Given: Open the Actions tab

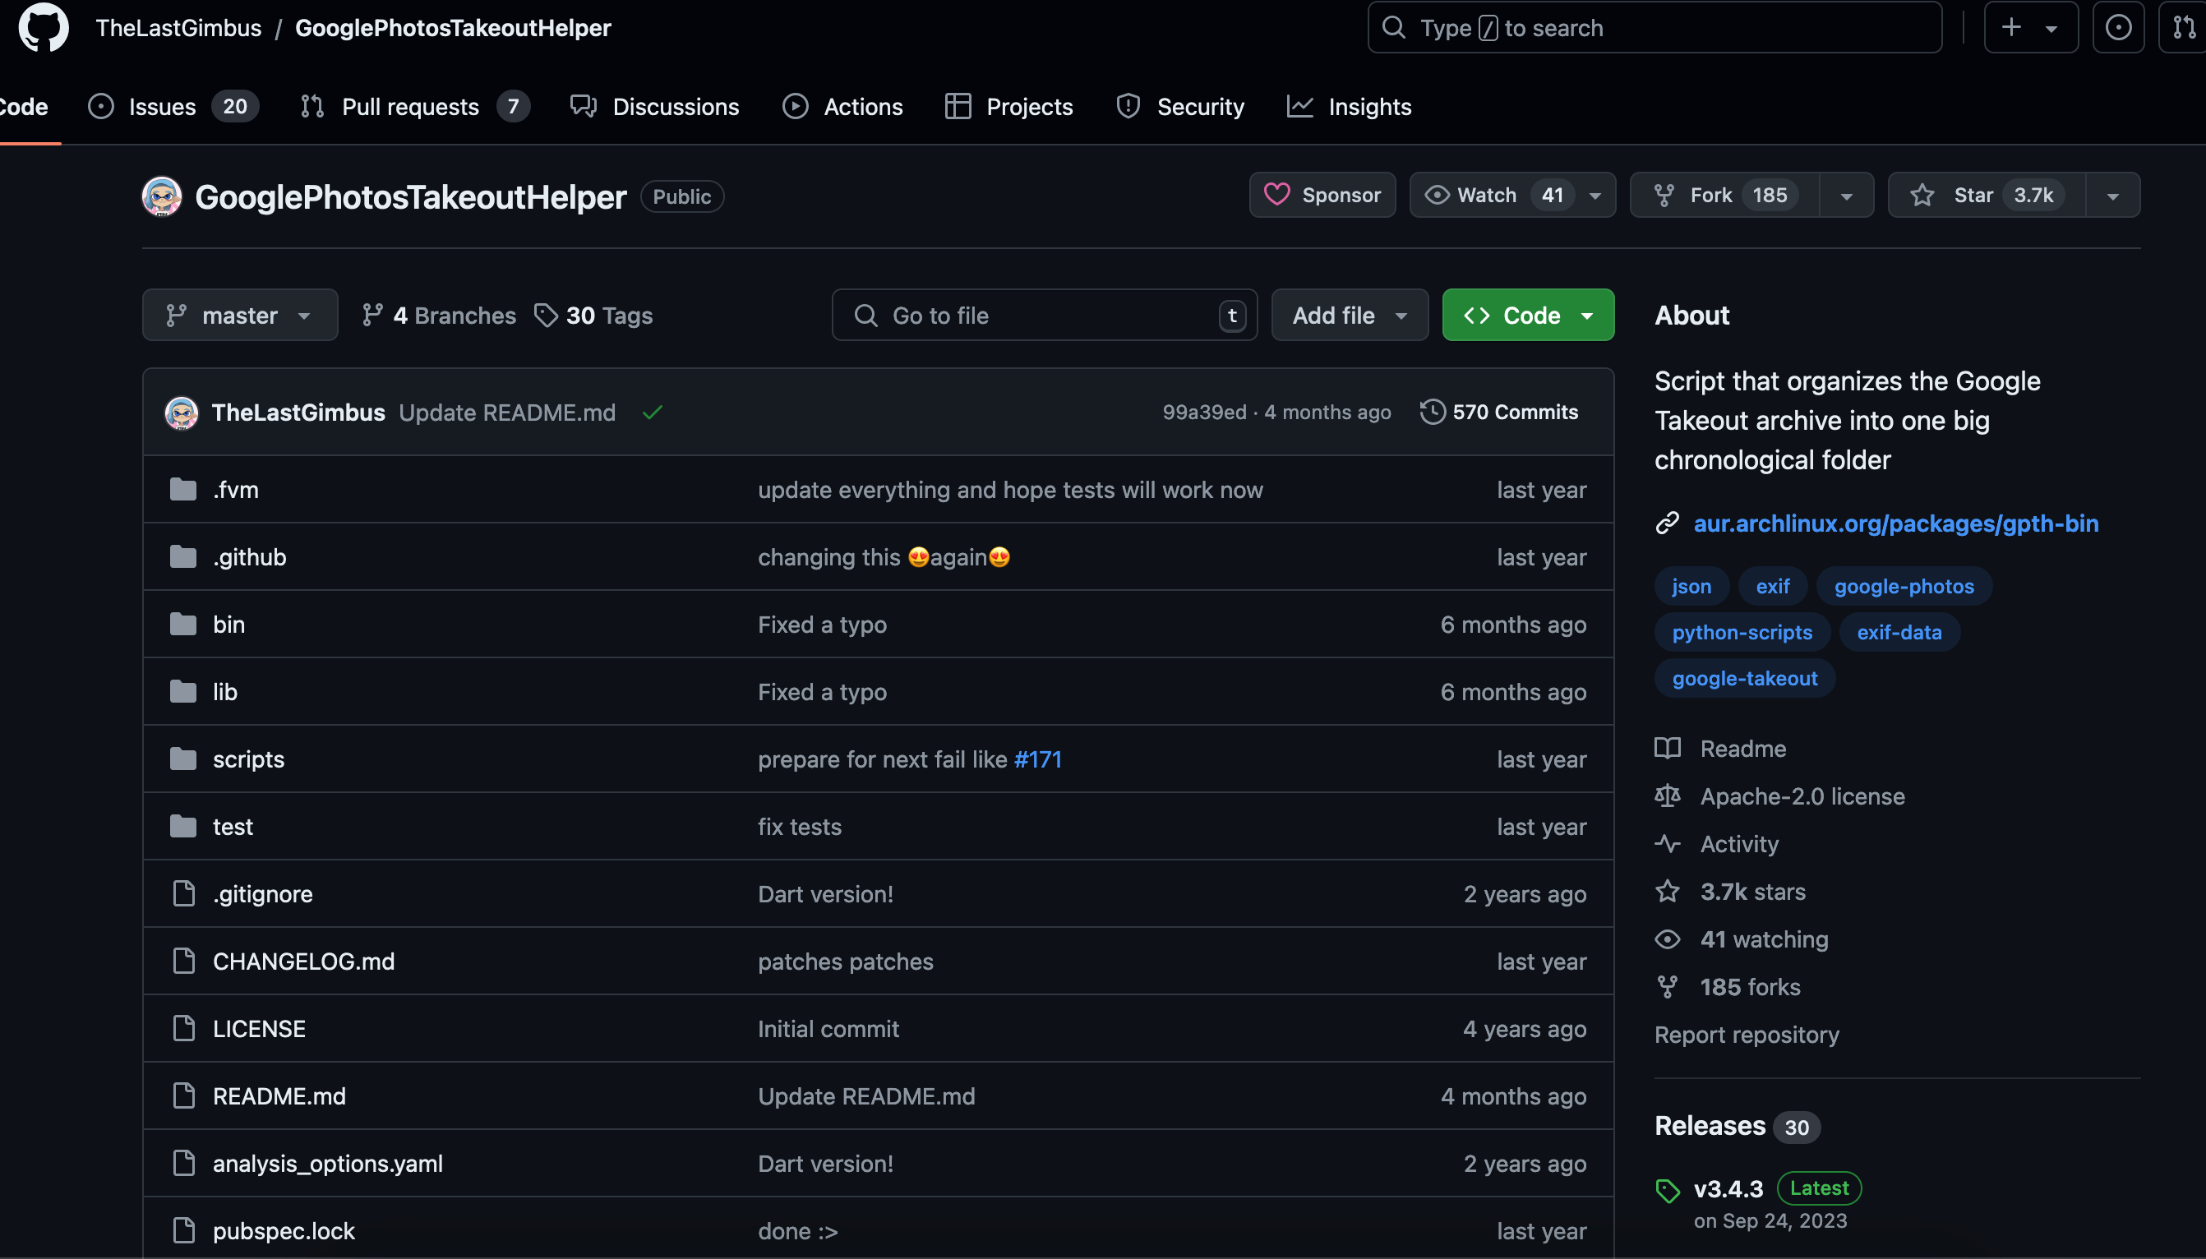Looking at the screenshot, I should pos(842,106).
